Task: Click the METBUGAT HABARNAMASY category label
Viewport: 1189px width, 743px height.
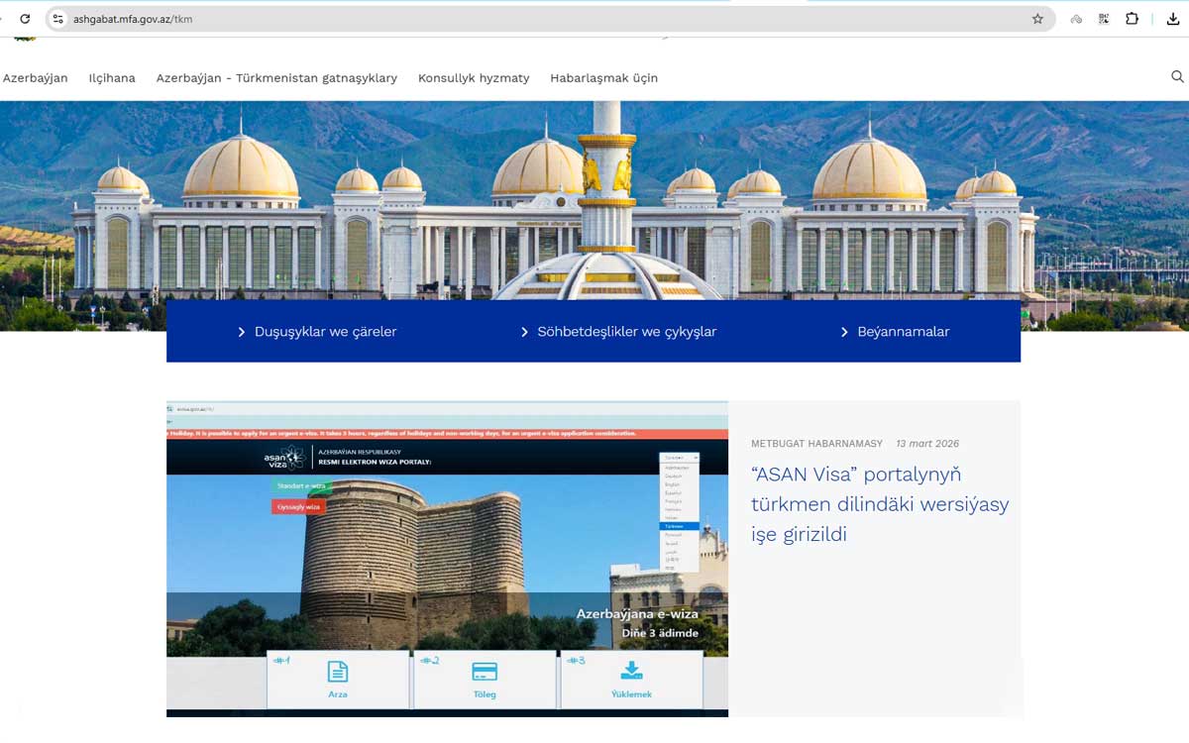Action: 816,444
